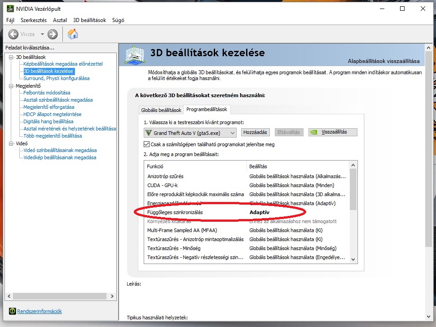Select Textúraszűrés - Anizotróp mintaoptimalizálás row
Screen dimensions: 436x327
247,239
